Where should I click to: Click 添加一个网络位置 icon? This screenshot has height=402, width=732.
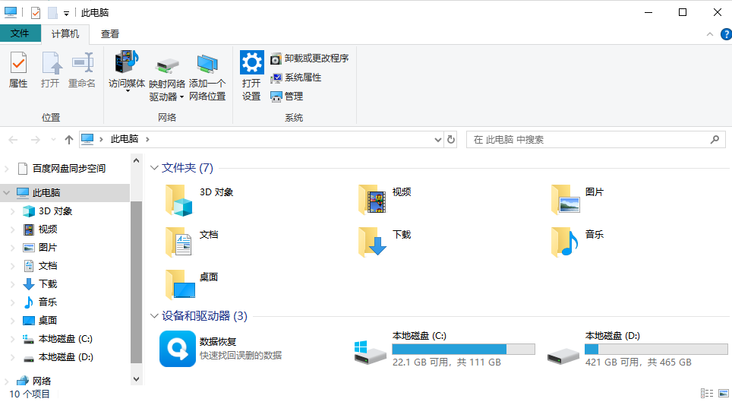tap(207, 64)
